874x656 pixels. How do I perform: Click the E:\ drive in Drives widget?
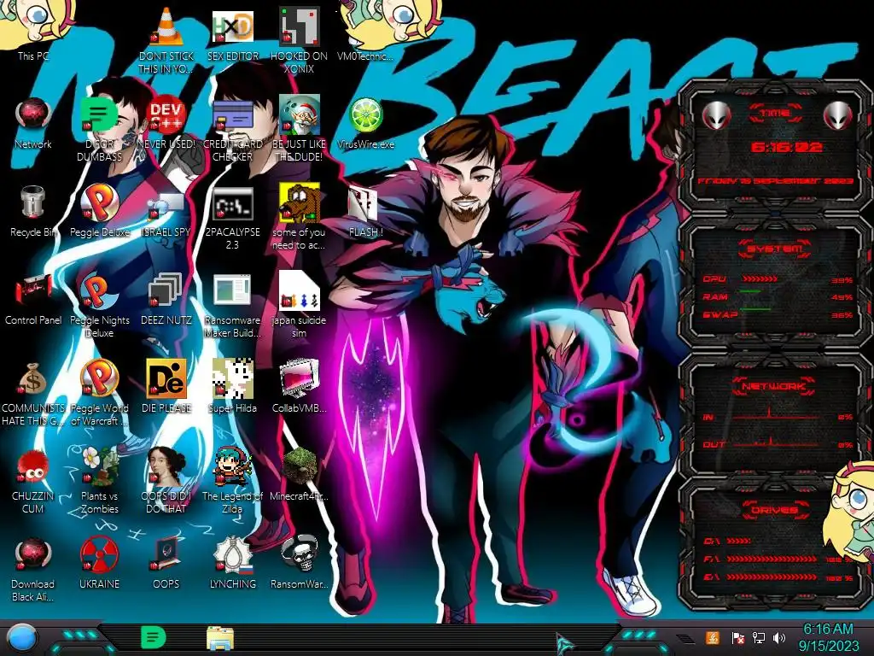click(x=778, y=577)
